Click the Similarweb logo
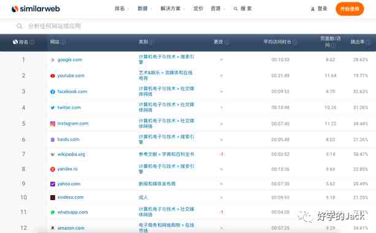 coord(36,9)
